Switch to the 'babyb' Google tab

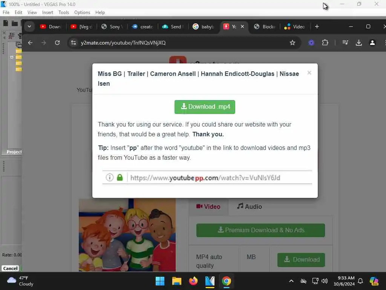pos(204,27)
